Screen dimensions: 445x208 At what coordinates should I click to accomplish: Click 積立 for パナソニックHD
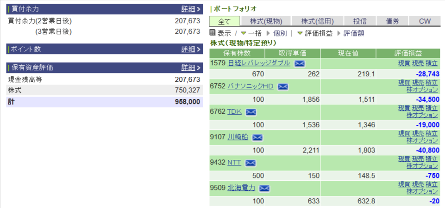tap(432, 83)
